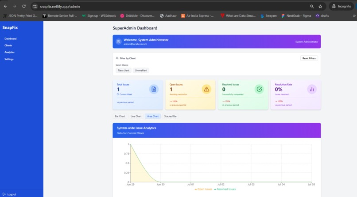Click Logout in the sidebar
The image size is (357, 197).
pyautogui.click(x=9, y=194)
